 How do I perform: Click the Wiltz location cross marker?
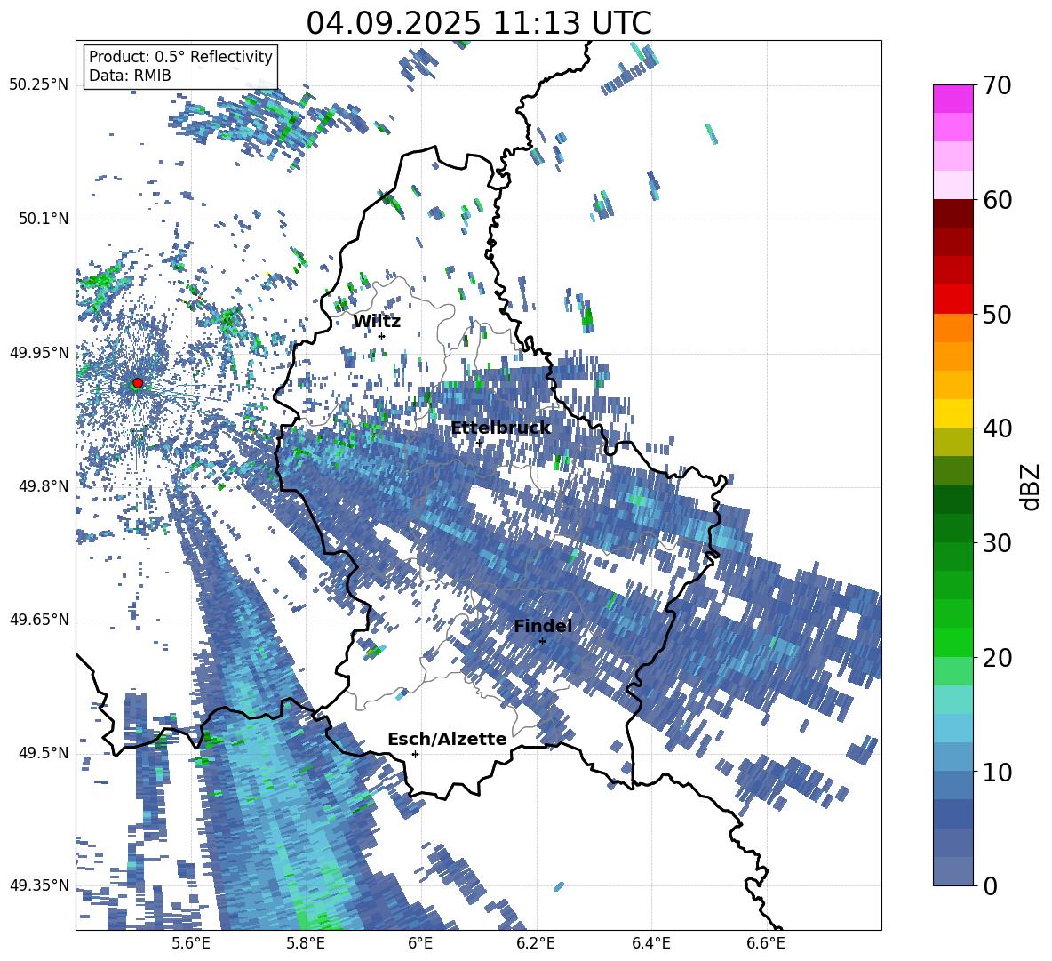pos(382,336)
